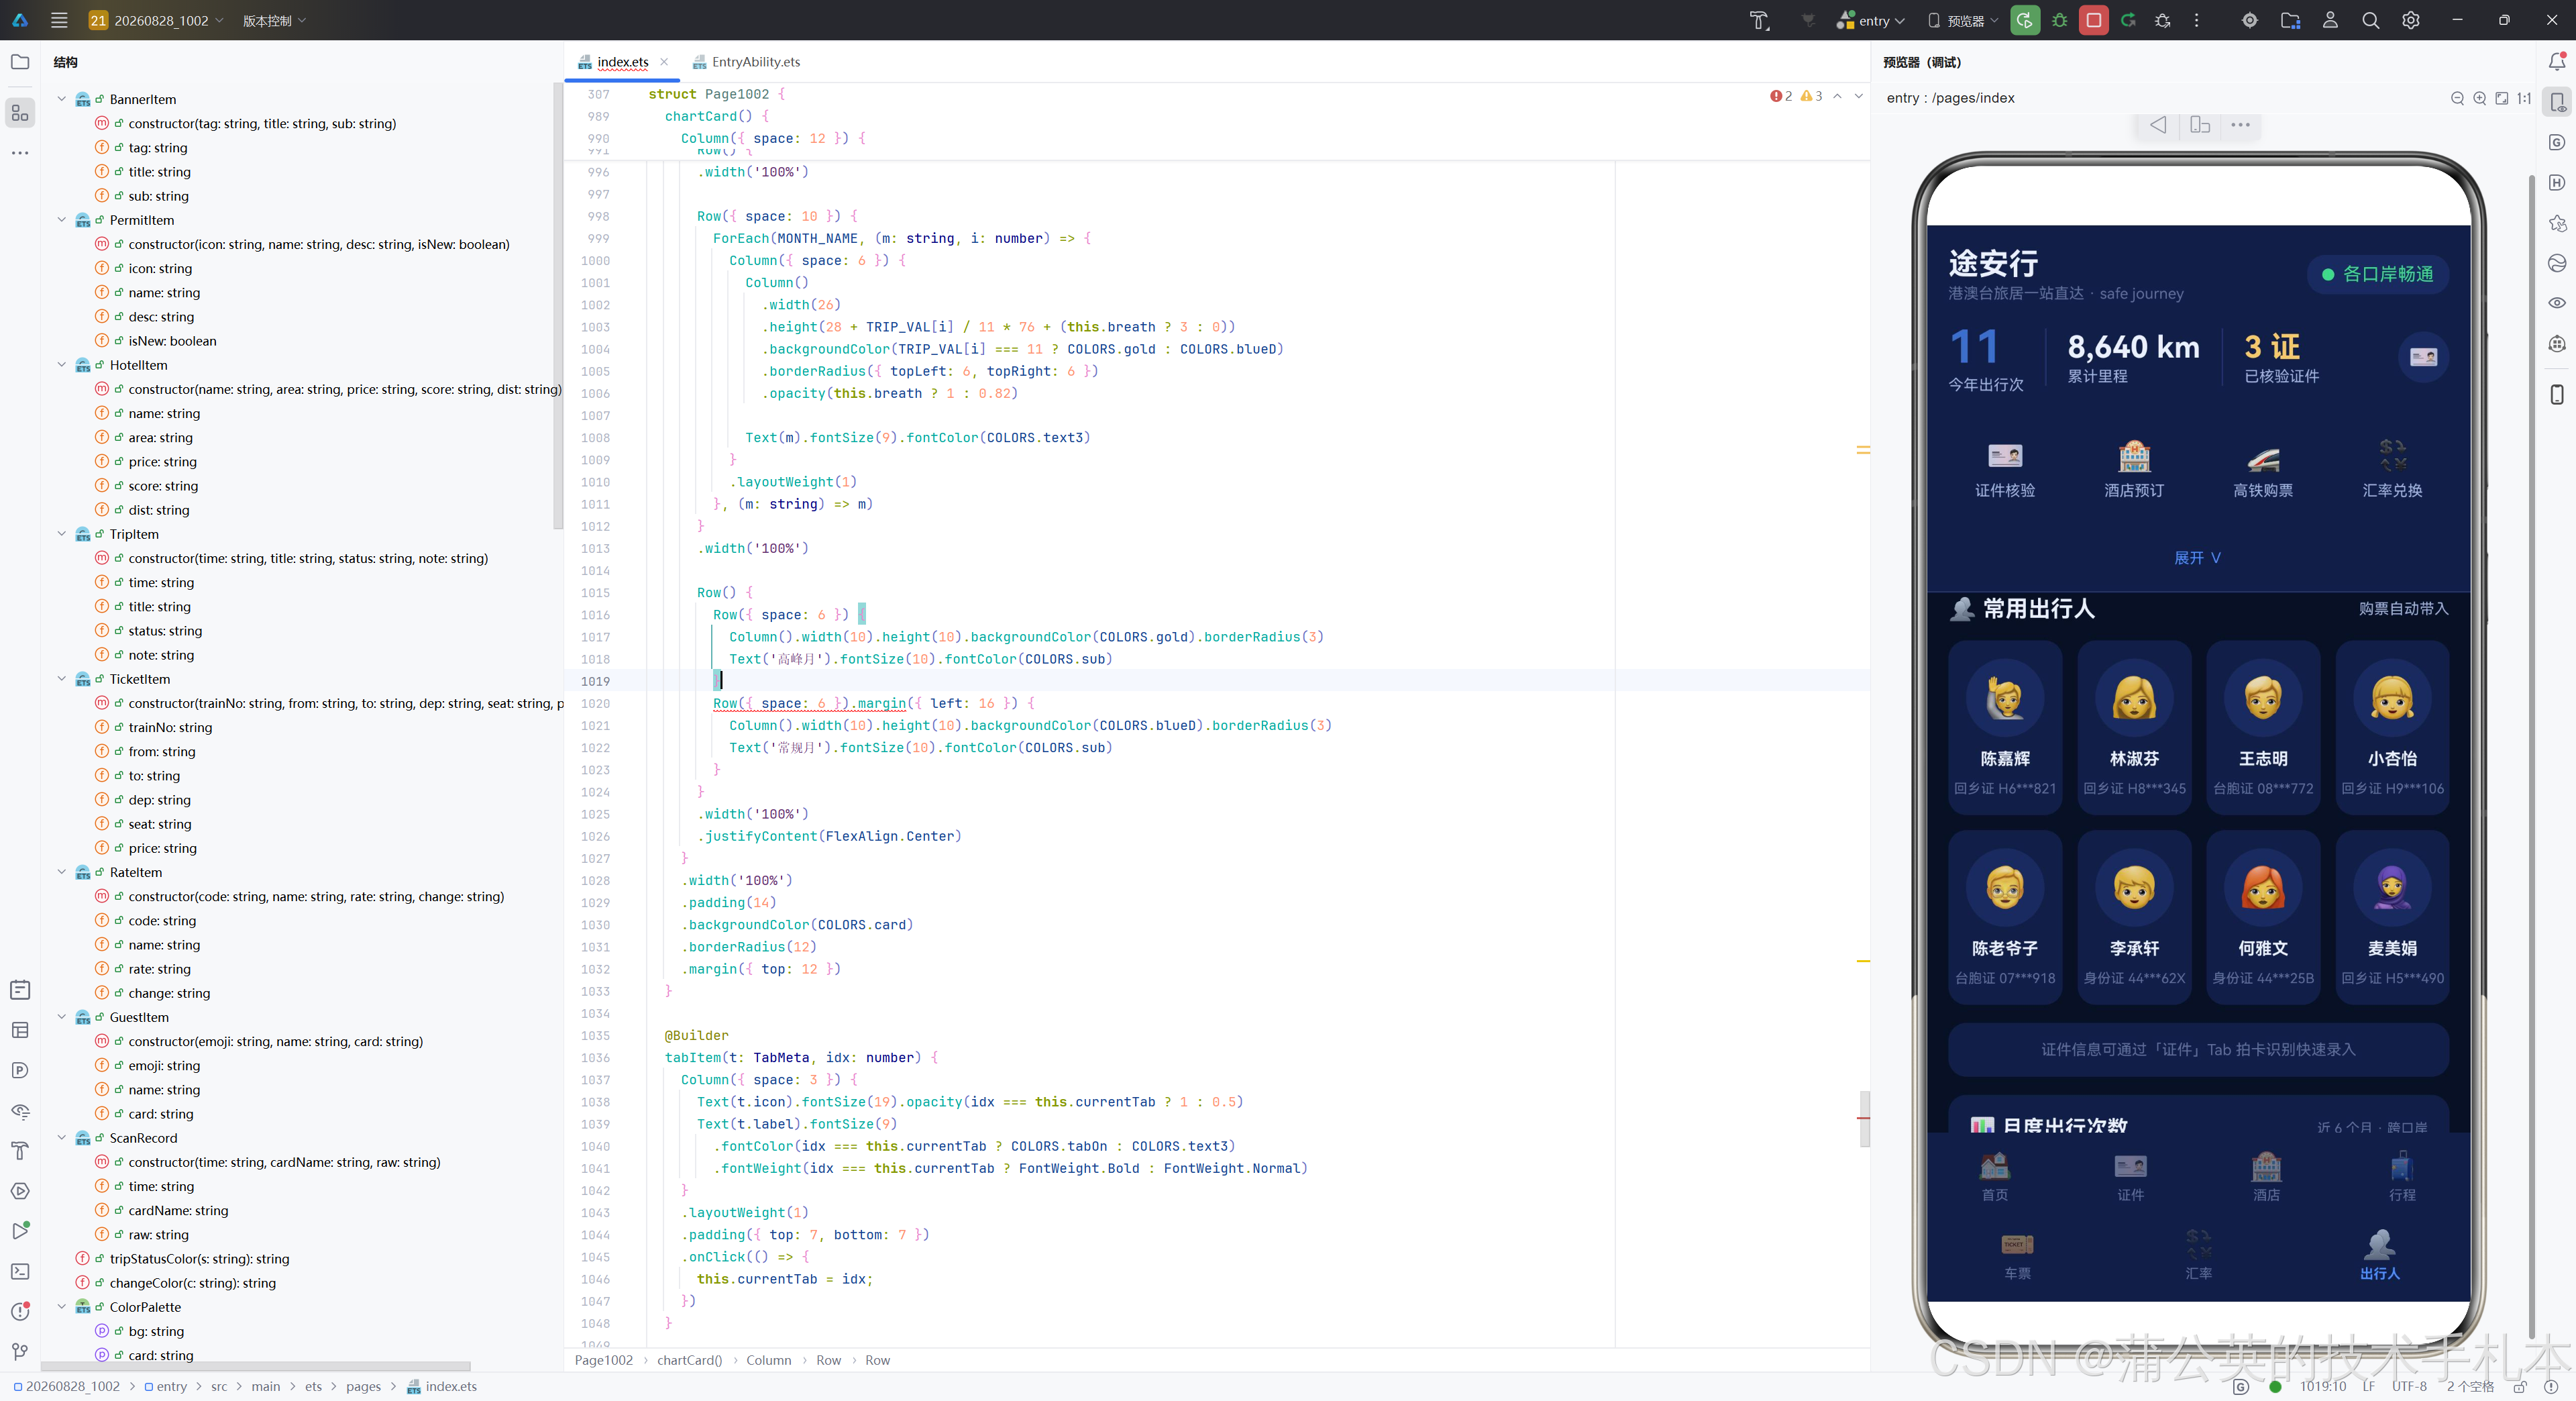The width and height of the screenshot is (2576, 1401).
Task: Open the 版本控制 menu
Action: (274, 20)
